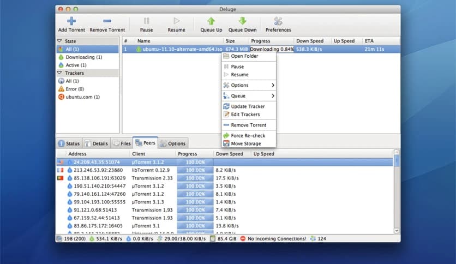Click the connections icon showing 198 (200)
The image size is (456, 264).
pos(59,239)
